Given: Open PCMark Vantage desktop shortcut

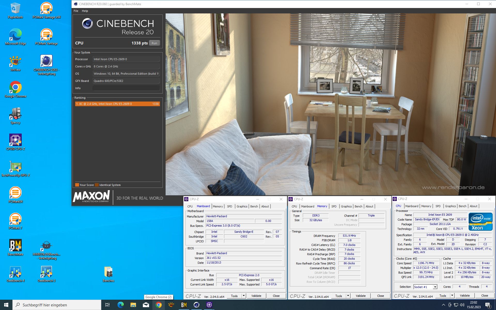Looking at the screenshot, I should coord(47,37).
